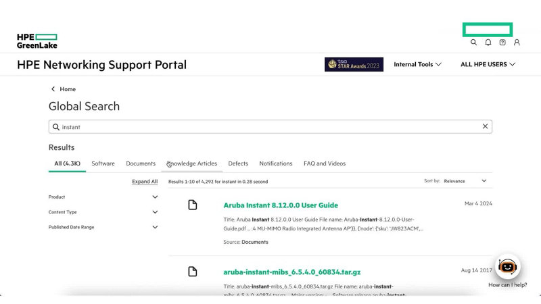Focus the Global Search input containing 'instant'
The height and width of the screenshot is (304, 541).
[270, 127]
